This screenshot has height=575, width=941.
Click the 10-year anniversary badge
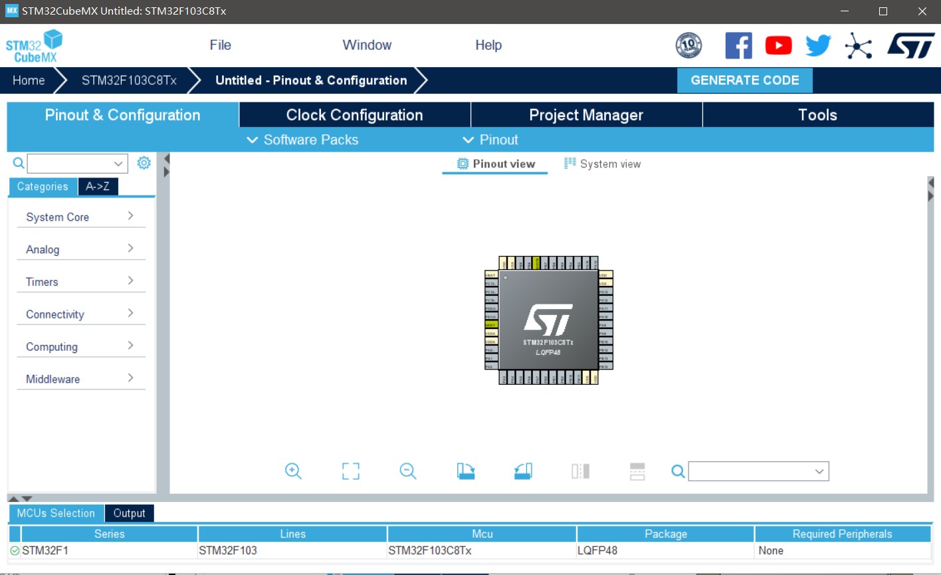(x=688, y=46)
